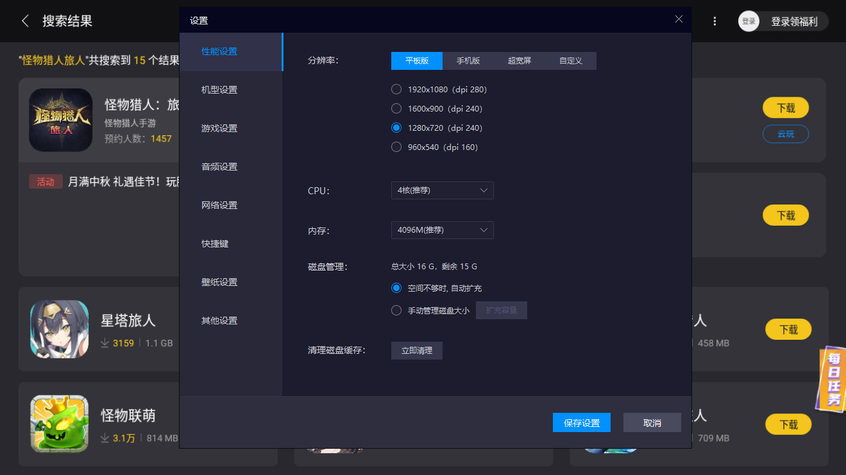Click the 保存设置 button

coord(581,422)
